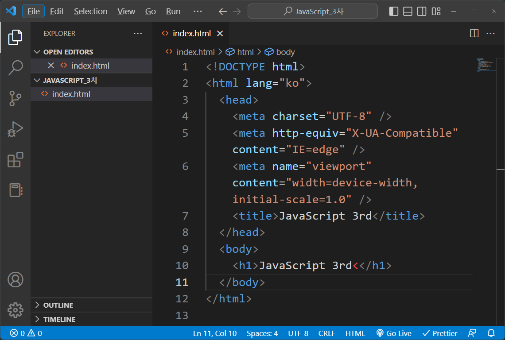
Task: Click the meta charset UTF-8 line
Action: (x=312, y=116)
